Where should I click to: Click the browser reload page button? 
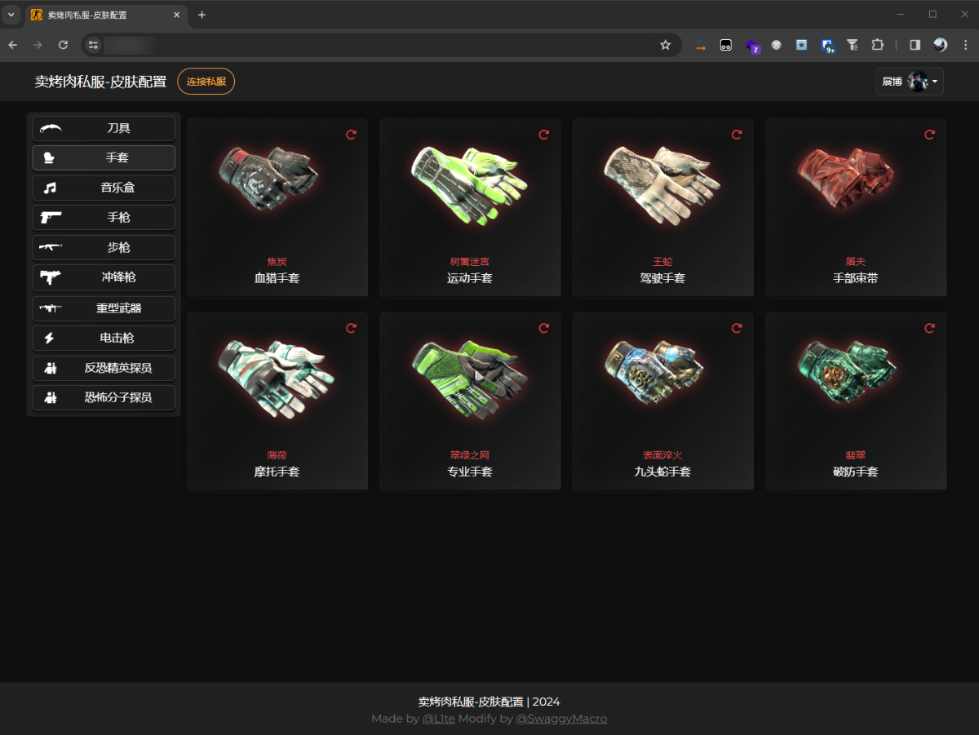click(63, 45)
